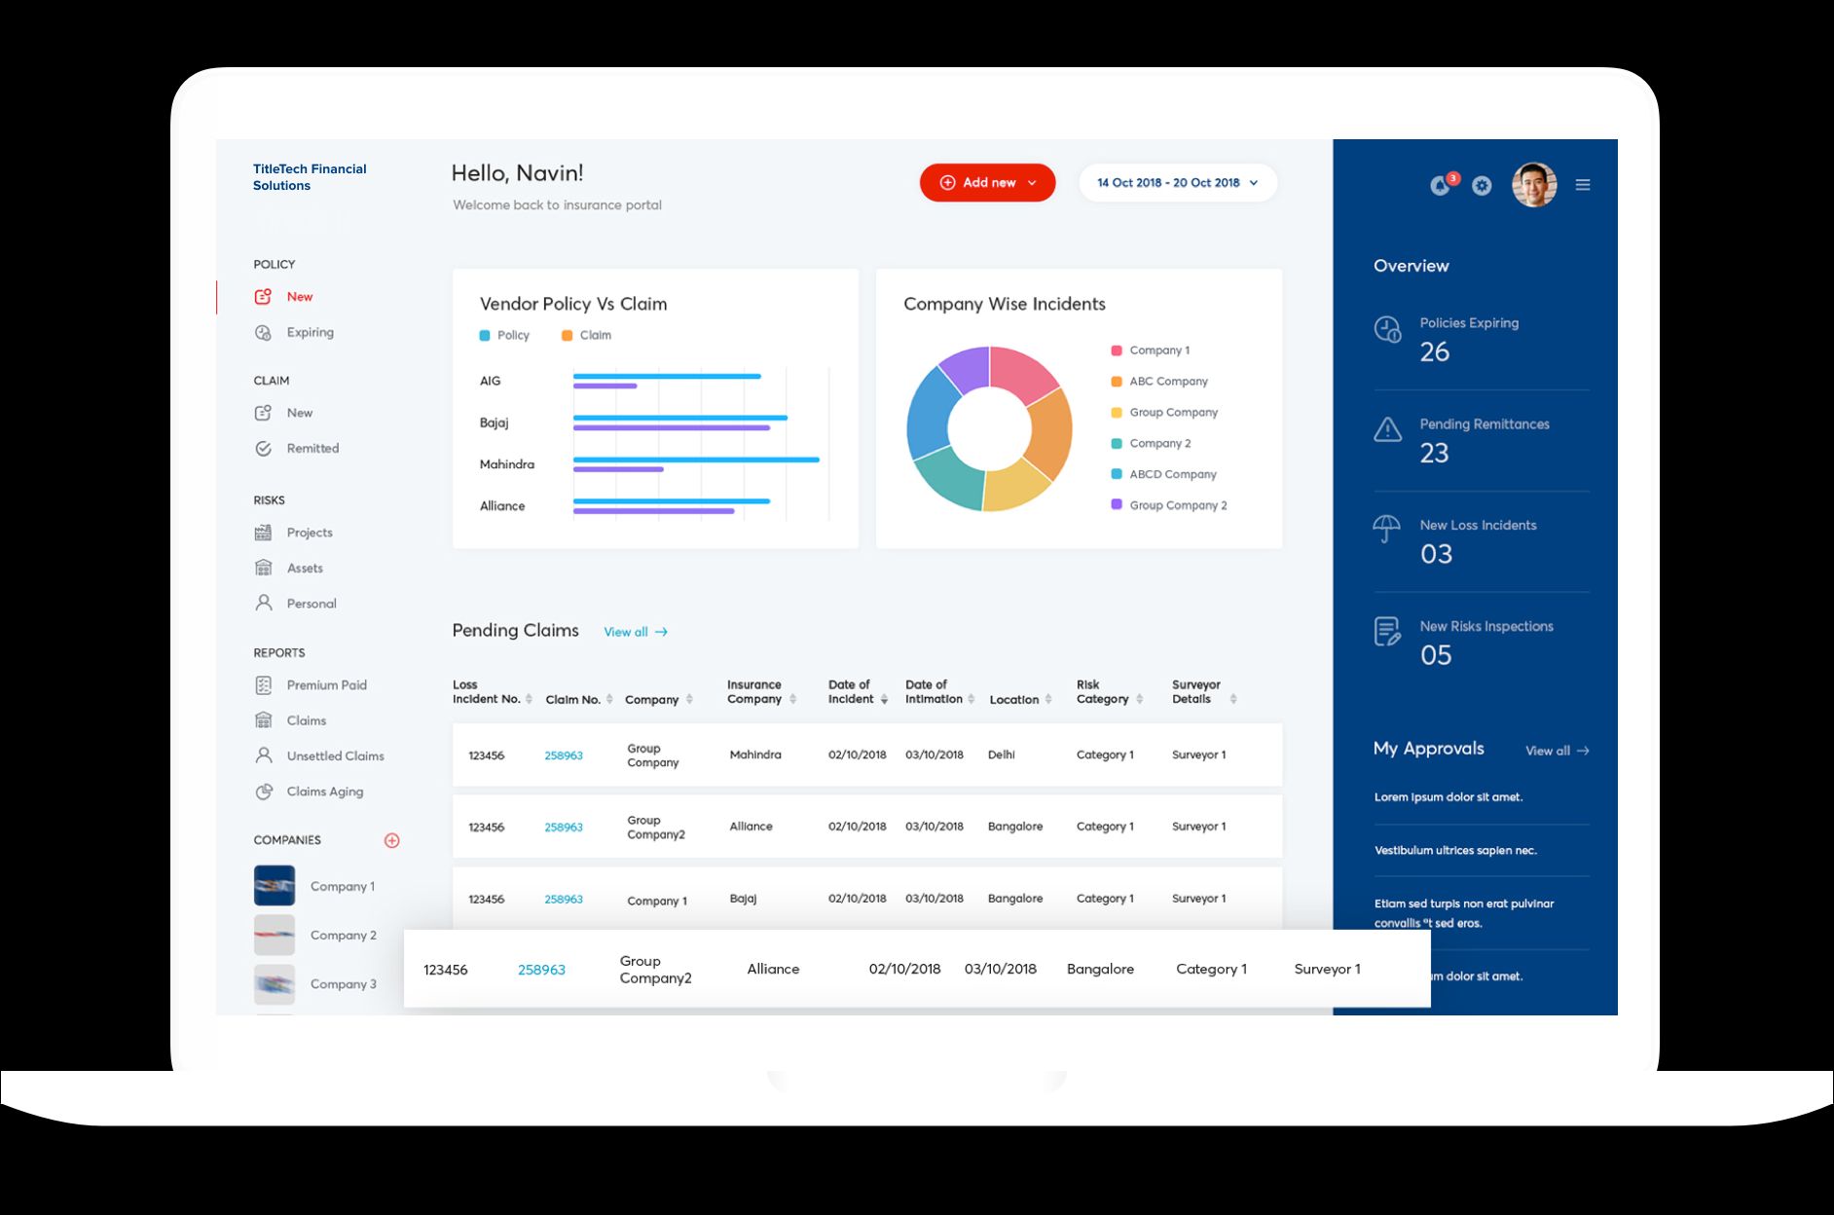
Task: Open the hamburger menu in the blue panel
Action: coord(1583,185)
